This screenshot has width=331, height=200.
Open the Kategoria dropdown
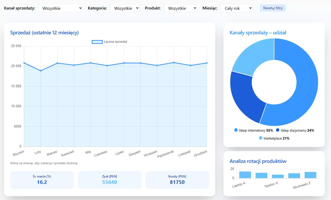(x=125, y=8)
